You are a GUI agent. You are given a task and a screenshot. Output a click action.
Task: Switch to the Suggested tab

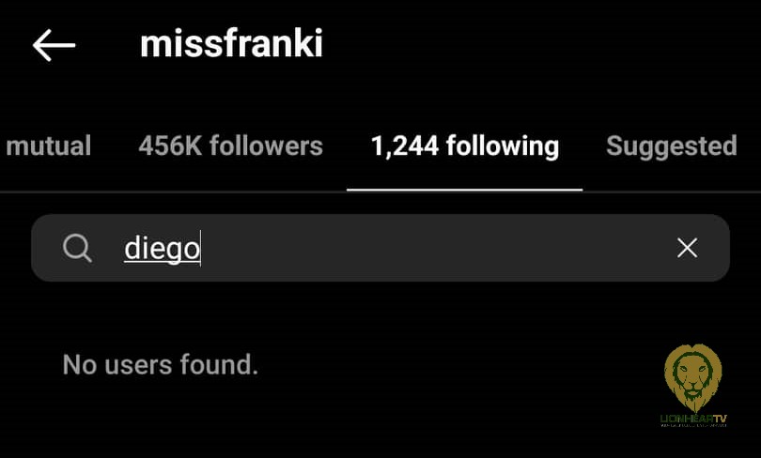(671, 146)
